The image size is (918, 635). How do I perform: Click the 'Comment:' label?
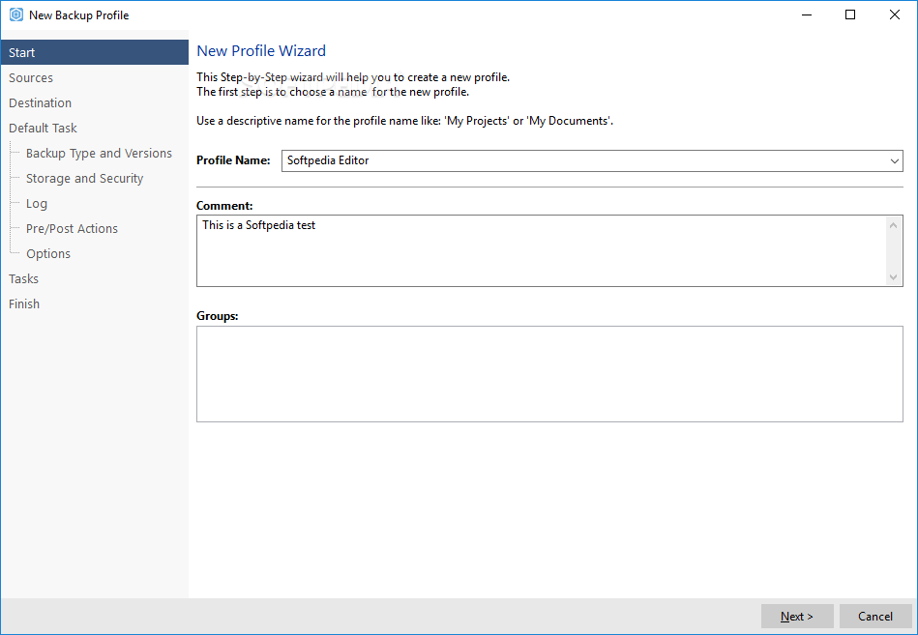[x=224, y=206]
